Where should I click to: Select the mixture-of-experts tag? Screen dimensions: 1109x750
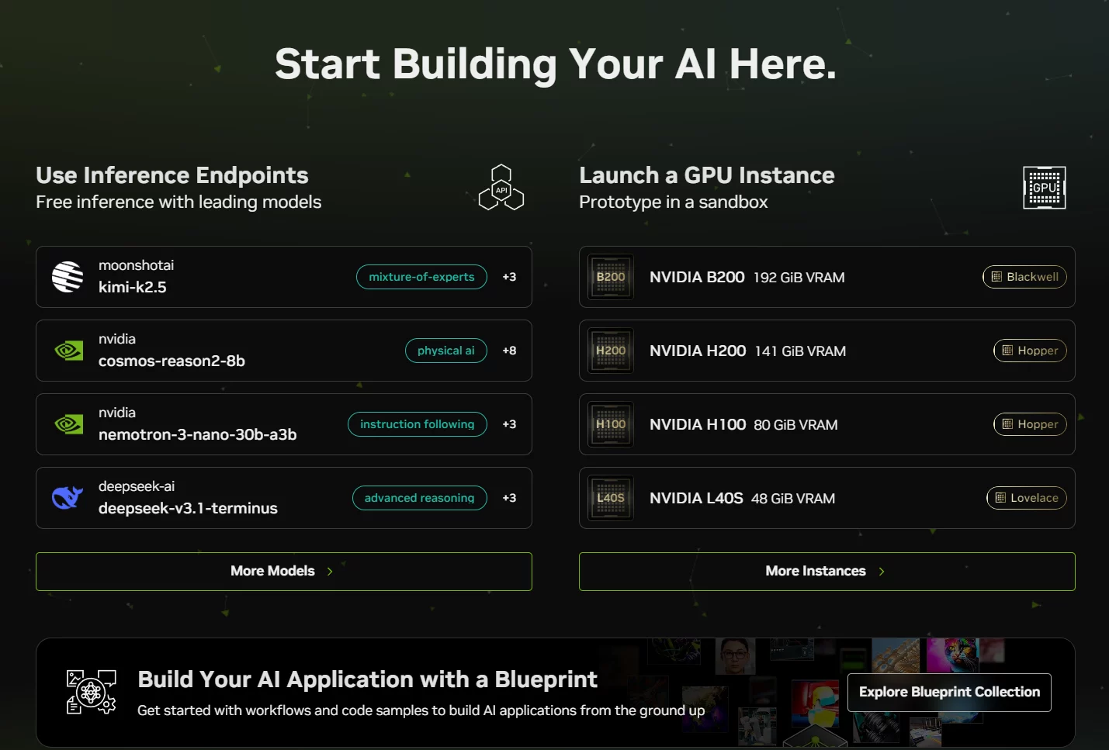tap(421, 277)
